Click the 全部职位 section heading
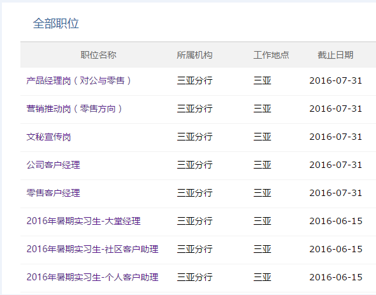Viewport: 376px width, 295px height. pyautogui.click(x=56, y=24)
